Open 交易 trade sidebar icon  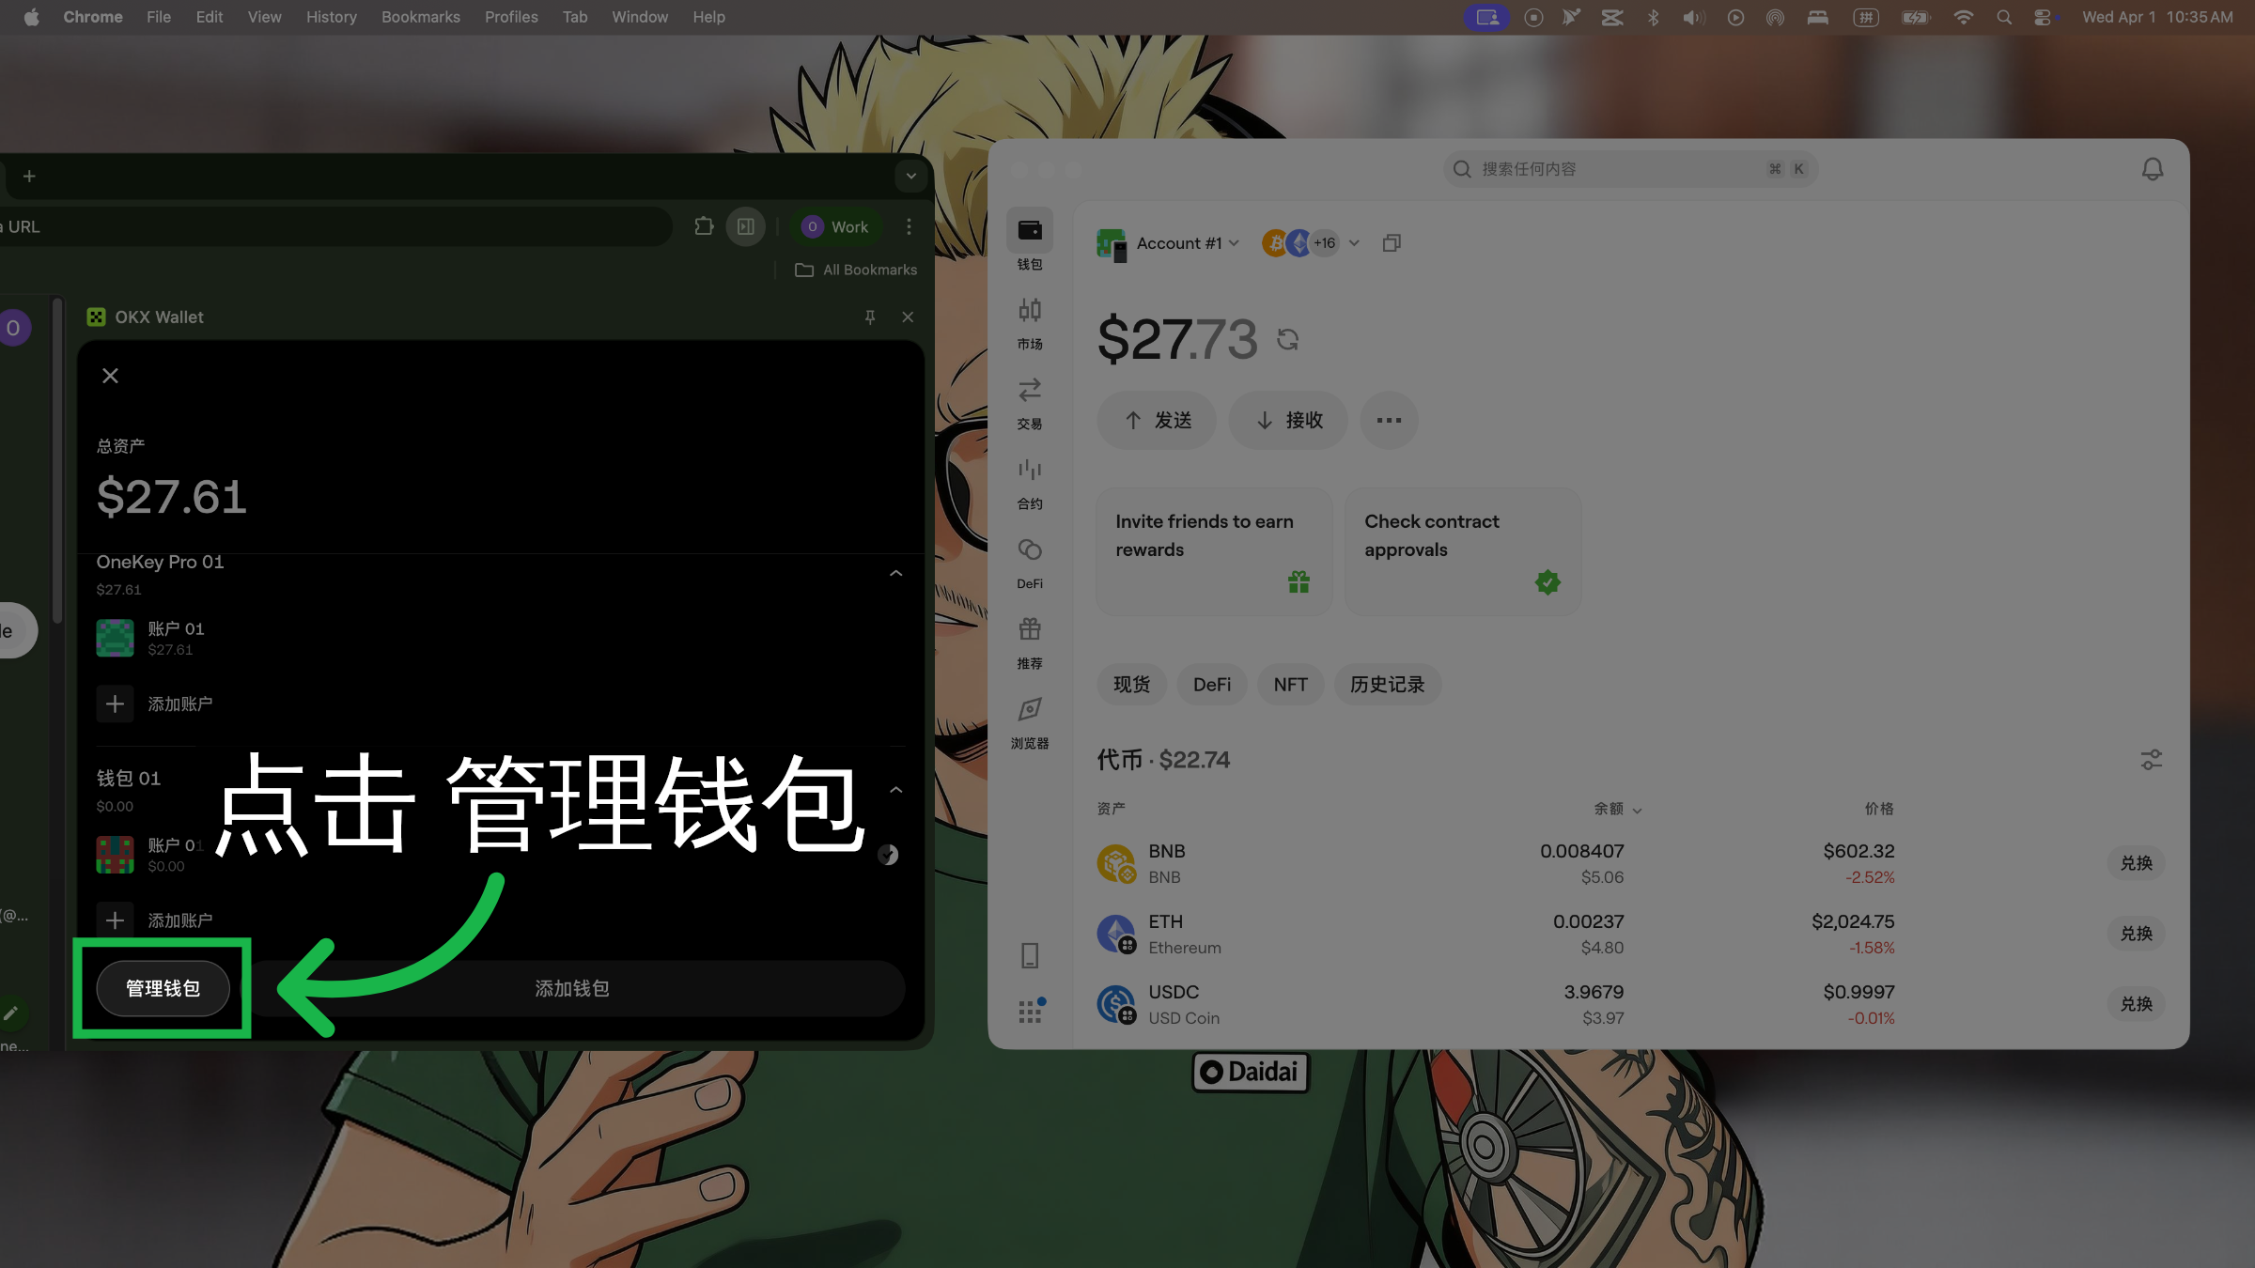[1030, 402]
